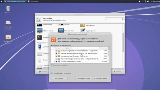Uncheck JavaScript engine library update
The width and height of the screenshot is (160, 90).
click(x=56, y=51)
